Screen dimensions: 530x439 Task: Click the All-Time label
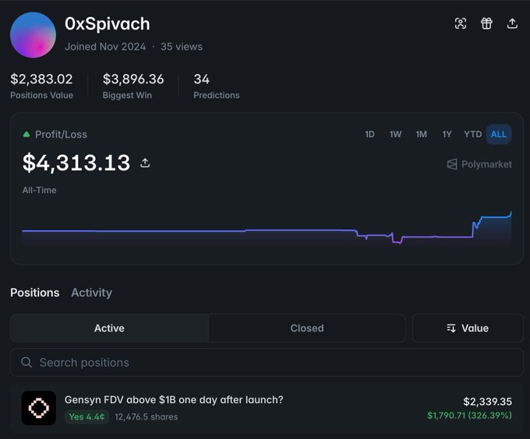click(x=39, y=191)
